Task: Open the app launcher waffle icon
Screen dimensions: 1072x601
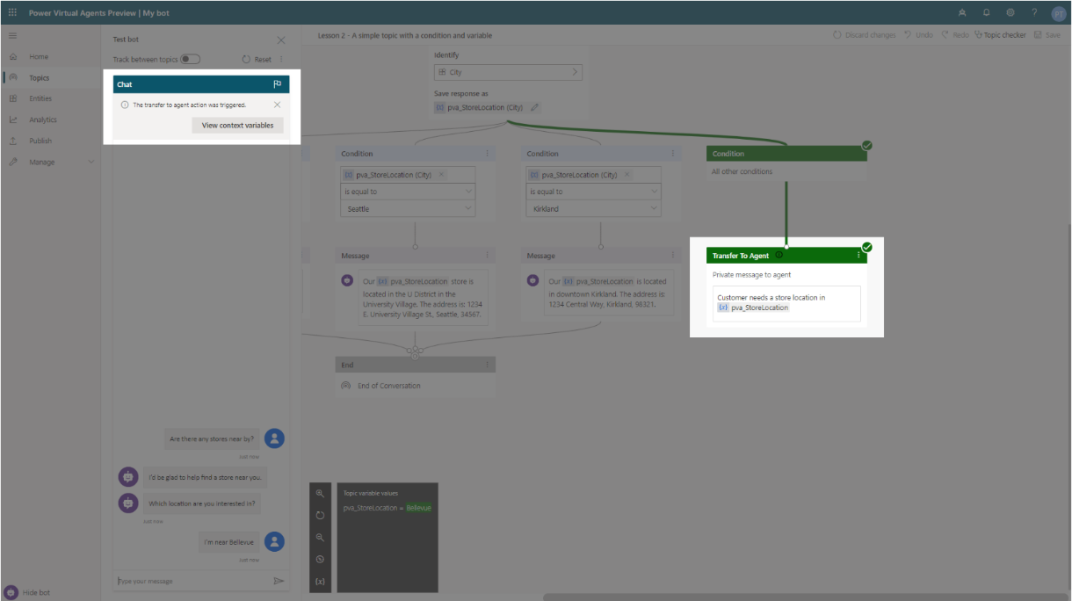Action: (11, 12)
